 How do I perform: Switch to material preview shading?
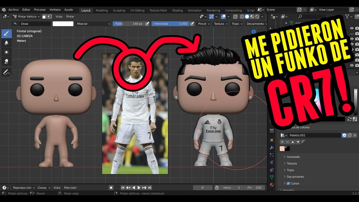pyautogui.click(x=252, y=17)
